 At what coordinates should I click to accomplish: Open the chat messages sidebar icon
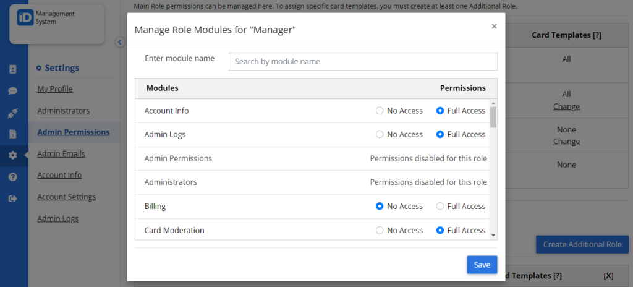tap(12, 91)
